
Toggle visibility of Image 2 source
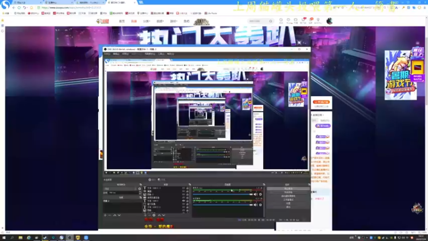click(x=184, y=194)
